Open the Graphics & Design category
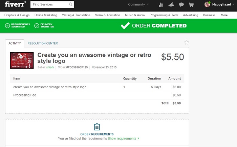Image resolution: width=237 pixels, height=147 pixels. click(17, 15)
